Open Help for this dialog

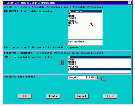tap(110, 96)
